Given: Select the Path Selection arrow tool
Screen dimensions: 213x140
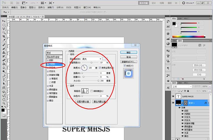Looking at the screenshot, I should point(4,84).
